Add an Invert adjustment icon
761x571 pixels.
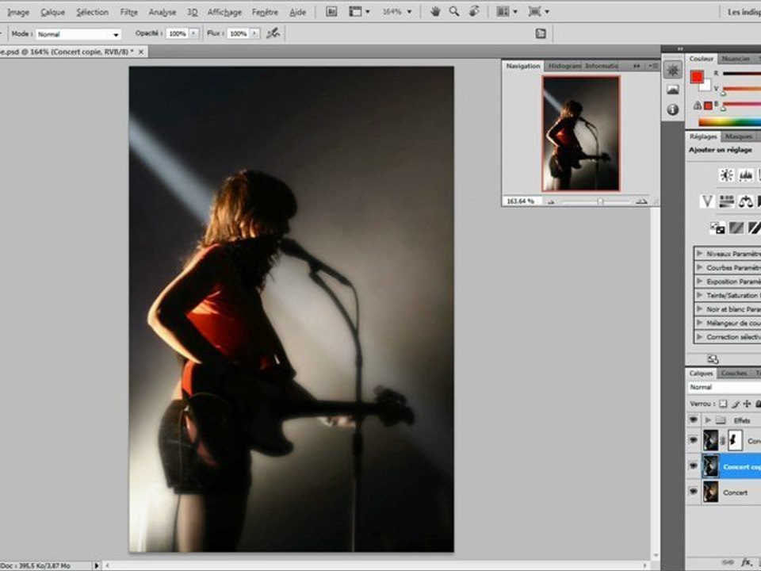point(717,228)
